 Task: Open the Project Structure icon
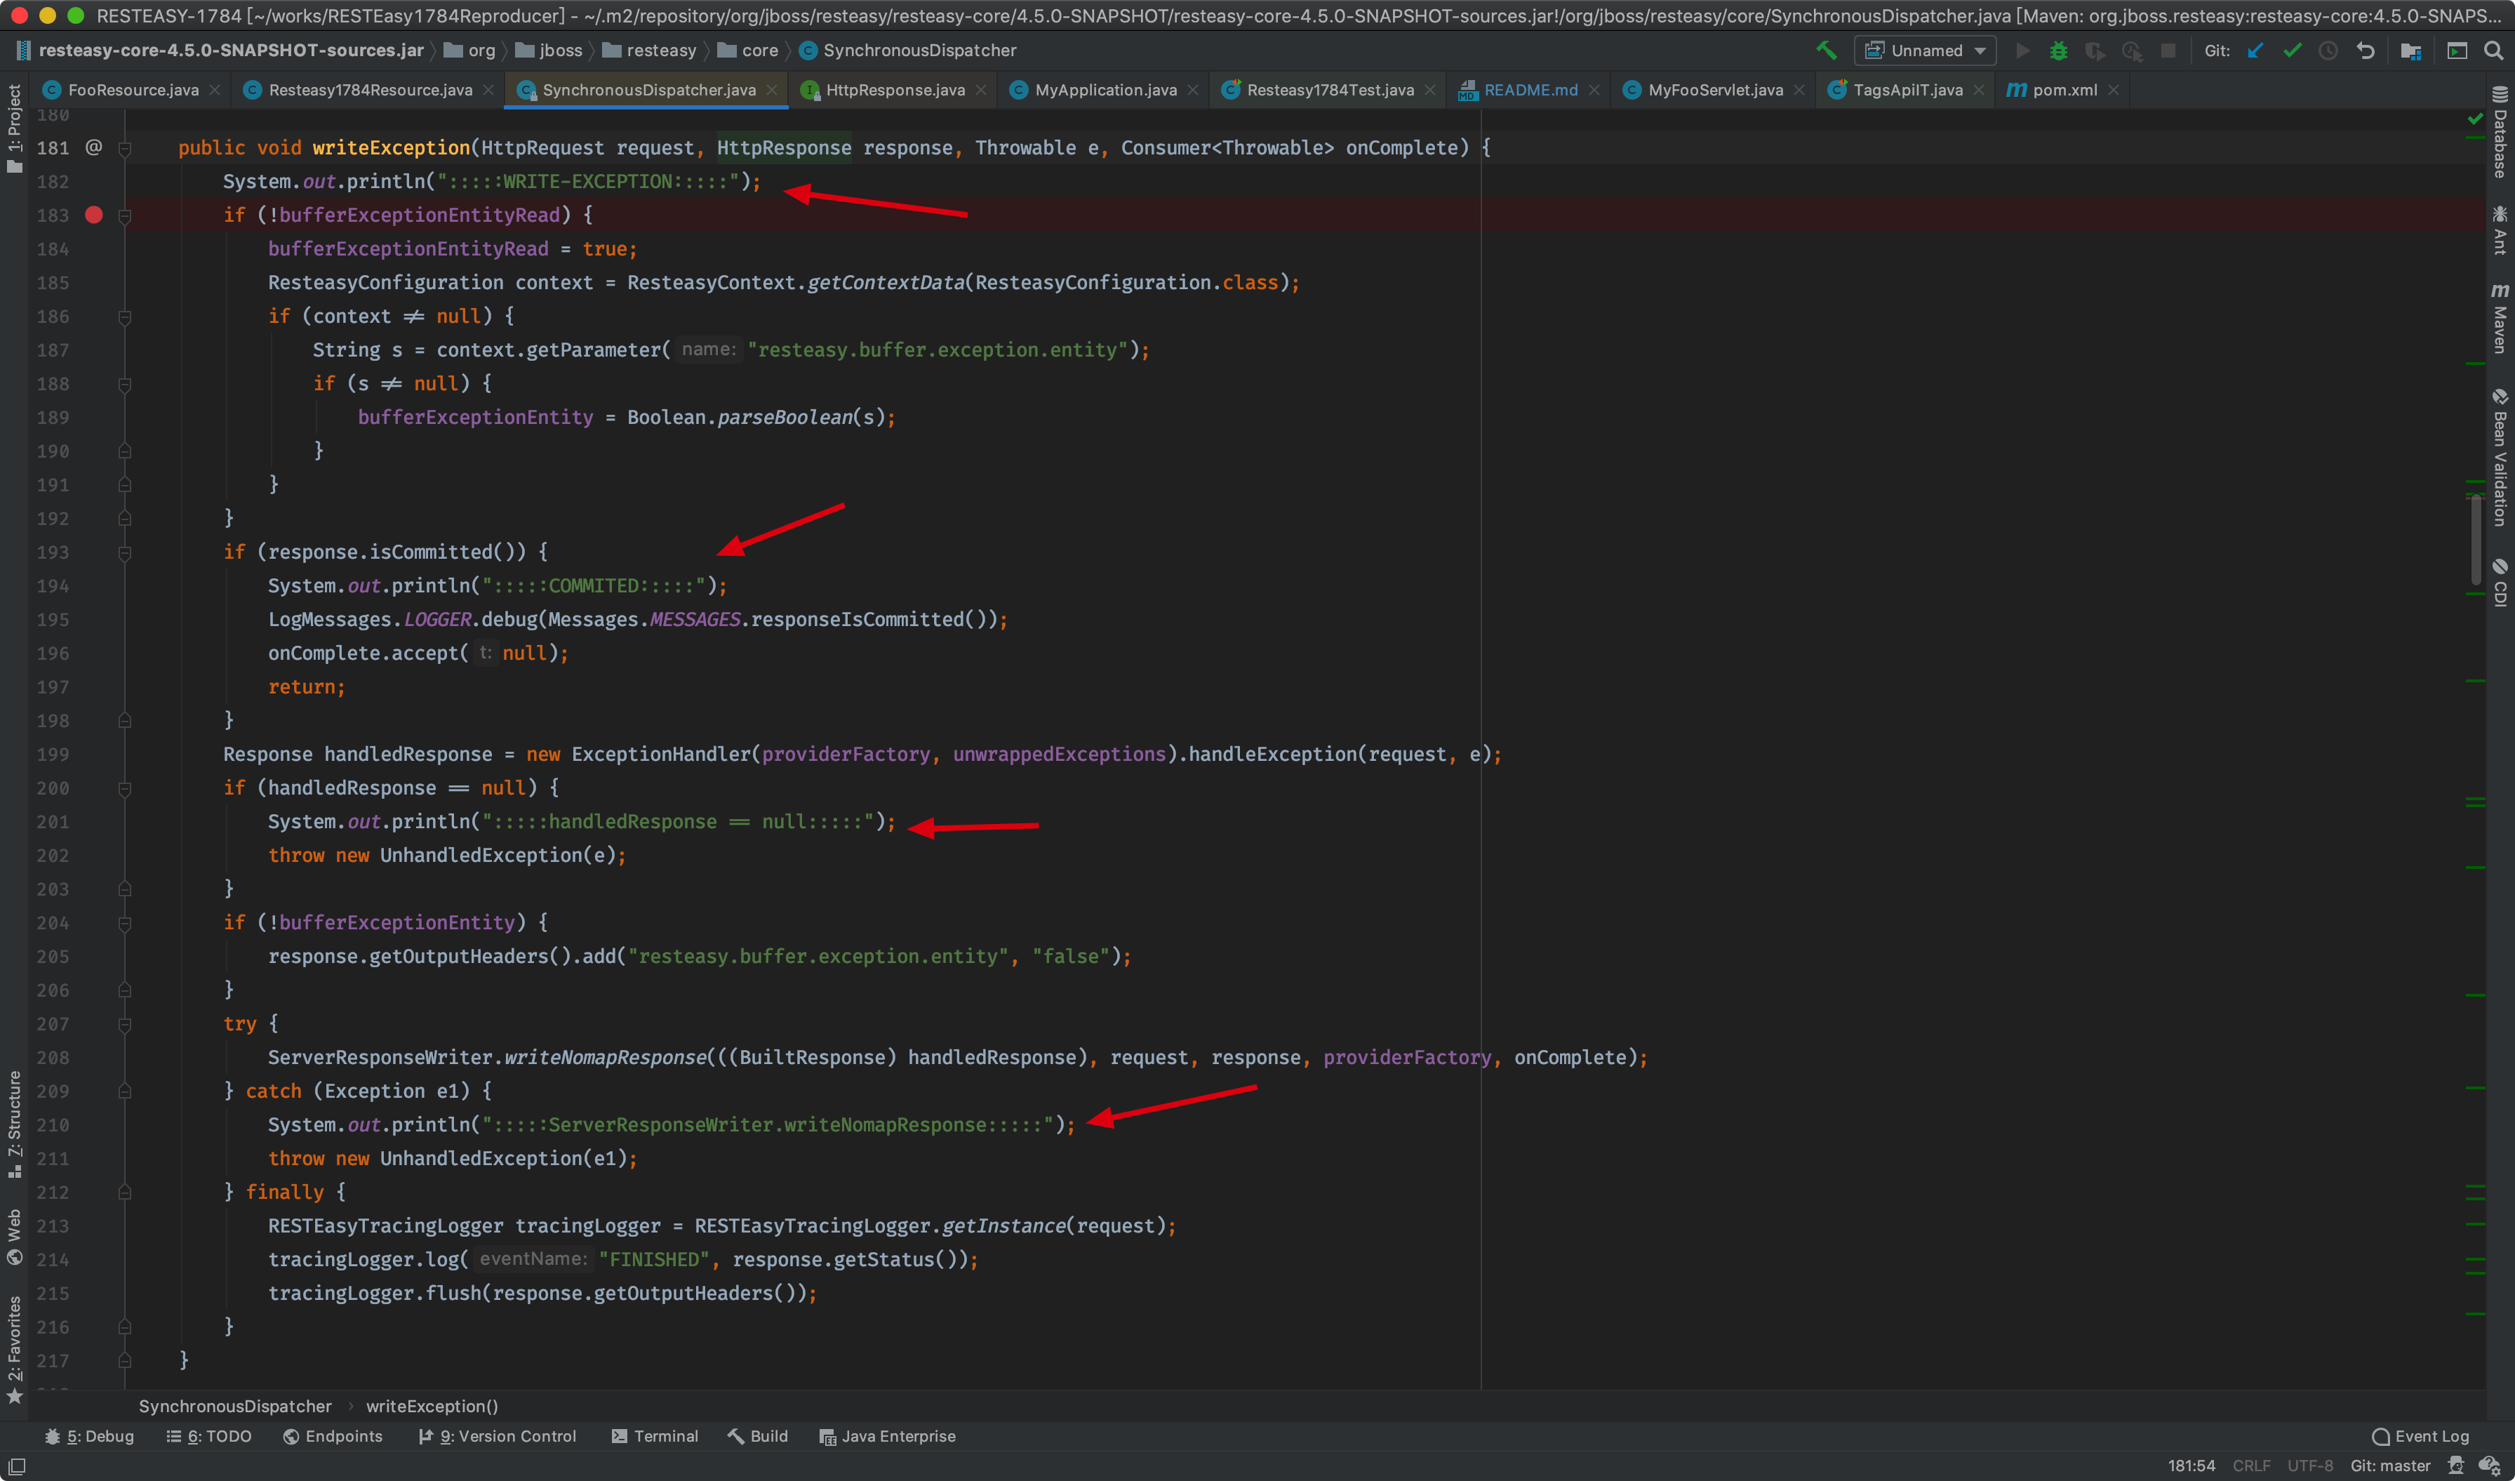[x=2411, y=50]
